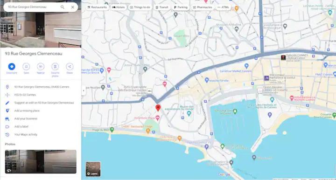
Task: Click the search magnifier icon
Action: coord(63,7)
